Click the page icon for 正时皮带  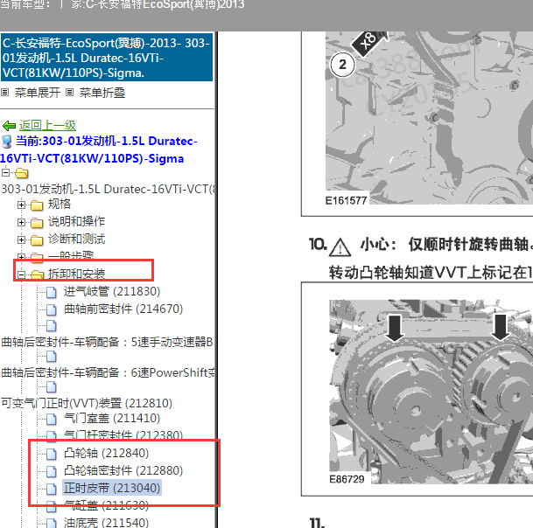52,489
